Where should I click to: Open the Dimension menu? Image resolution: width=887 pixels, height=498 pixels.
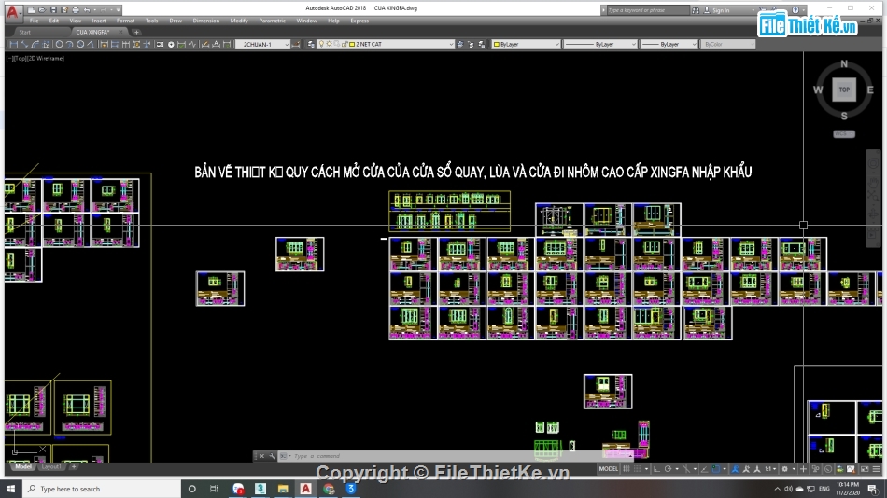pyautogui.click(x=206, y=21)
